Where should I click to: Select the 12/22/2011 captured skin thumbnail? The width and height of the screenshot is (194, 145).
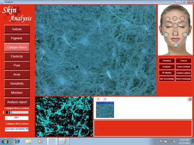pyautogui.click(x=105, y=110)
